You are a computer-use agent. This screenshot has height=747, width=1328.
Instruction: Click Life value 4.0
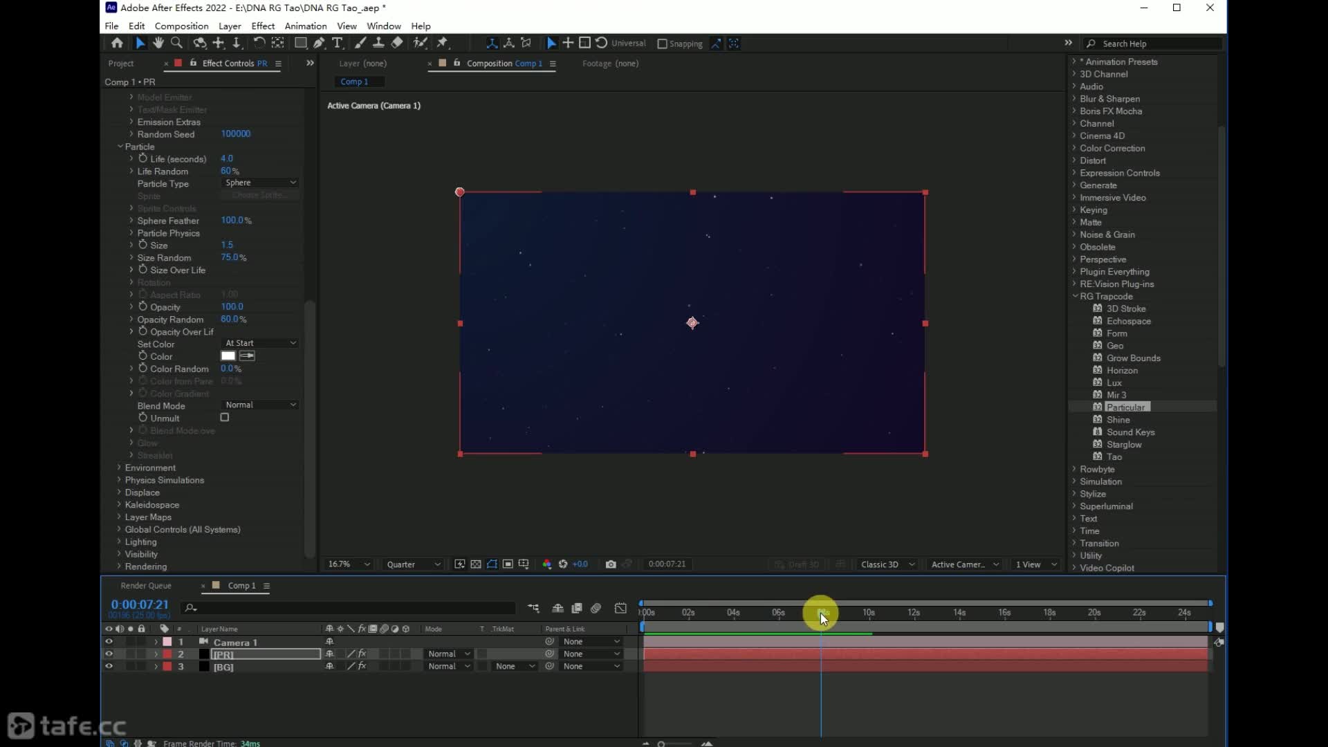(x=227, y=158)
